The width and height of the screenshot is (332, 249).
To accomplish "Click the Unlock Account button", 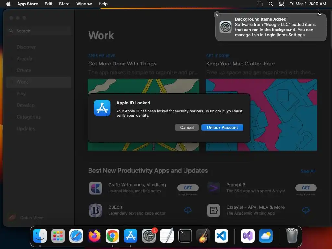I will tap(222, 127).
